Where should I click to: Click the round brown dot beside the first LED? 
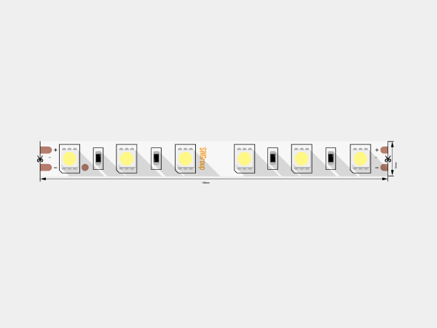pyautogui.click(x=85, y=168)
